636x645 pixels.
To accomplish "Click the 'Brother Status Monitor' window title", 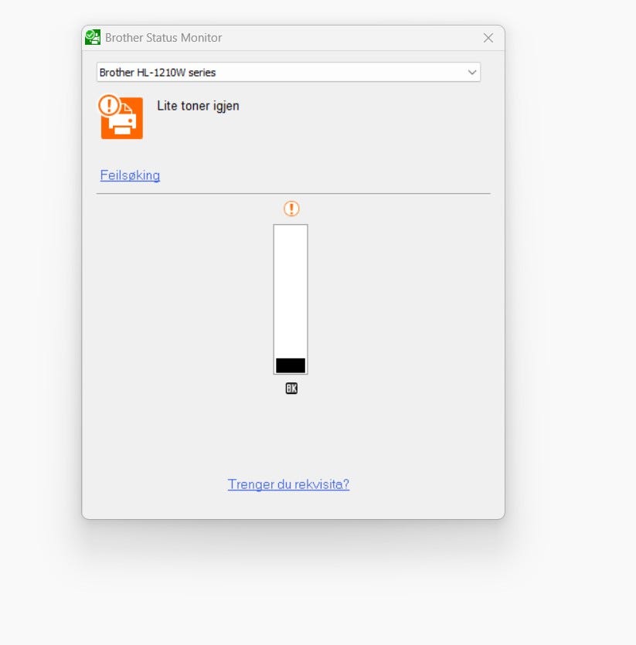I will coord(163,38).
